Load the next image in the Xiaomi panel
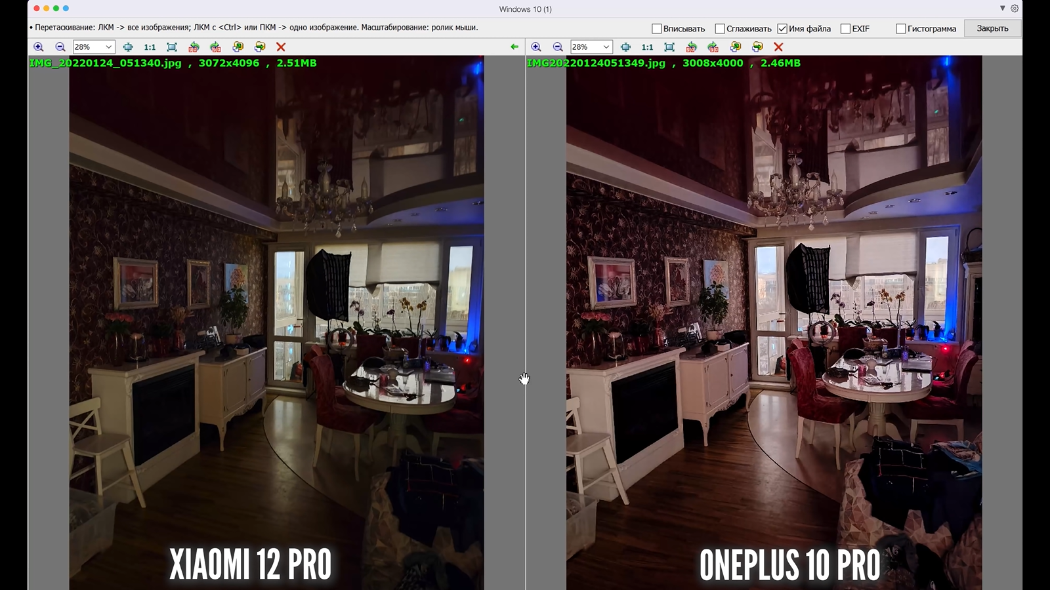The width and height of the screenshot is (1050, 590). [260, 47]
